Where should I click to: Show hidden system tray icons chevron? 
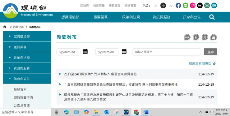pos(200,112)
